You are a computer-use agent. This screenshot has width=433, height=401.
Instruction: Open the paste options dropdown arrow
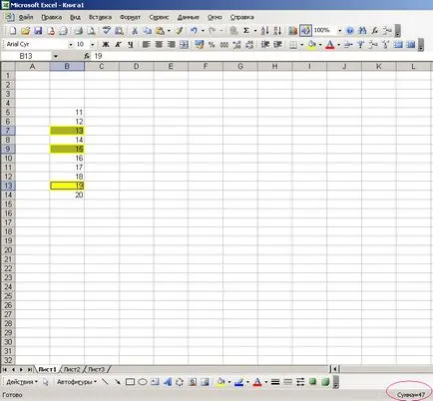tap(169, 31)
